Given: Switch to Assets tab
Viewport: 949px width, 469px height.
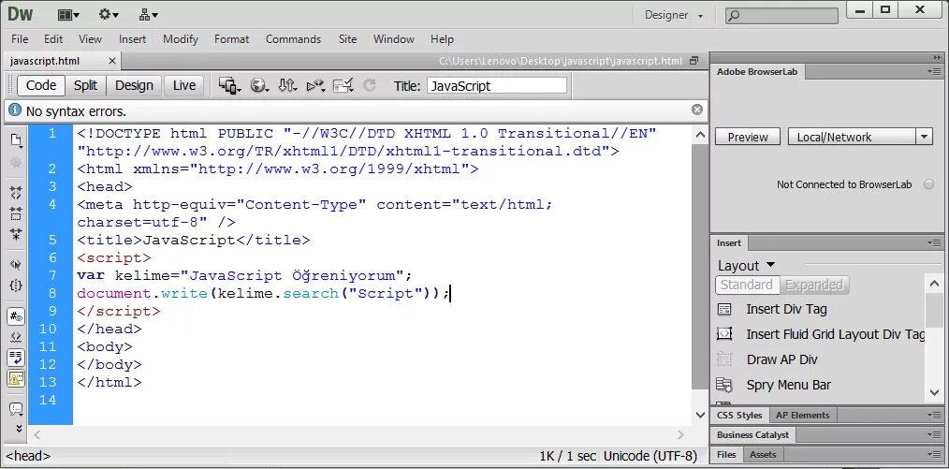Looking at the screenshot, I should tap(763, 454).
